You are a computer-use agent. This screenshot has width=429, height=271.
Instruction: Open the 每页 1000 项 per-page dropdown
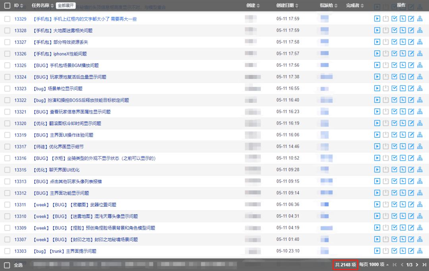(374, 264)
